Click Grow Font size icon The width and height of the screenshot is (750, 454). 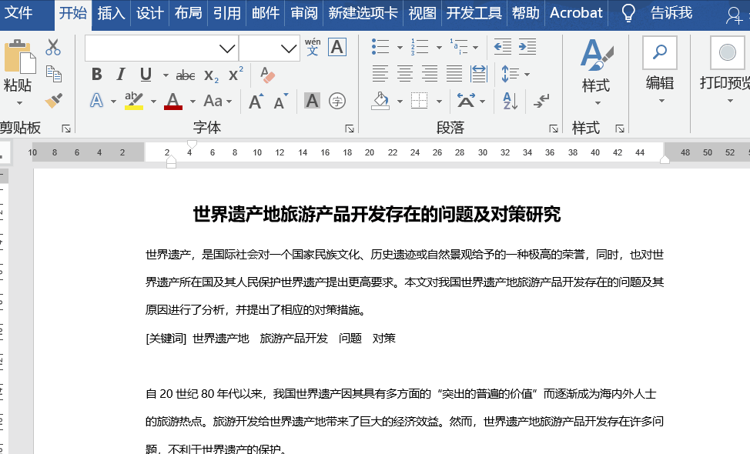[256, 101]
